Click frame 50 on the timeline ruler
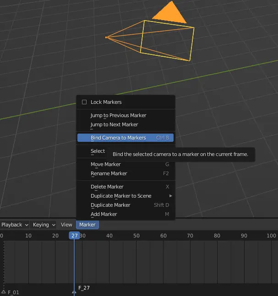The height and width of the screenshot is (296, 278). coord(136,235)
